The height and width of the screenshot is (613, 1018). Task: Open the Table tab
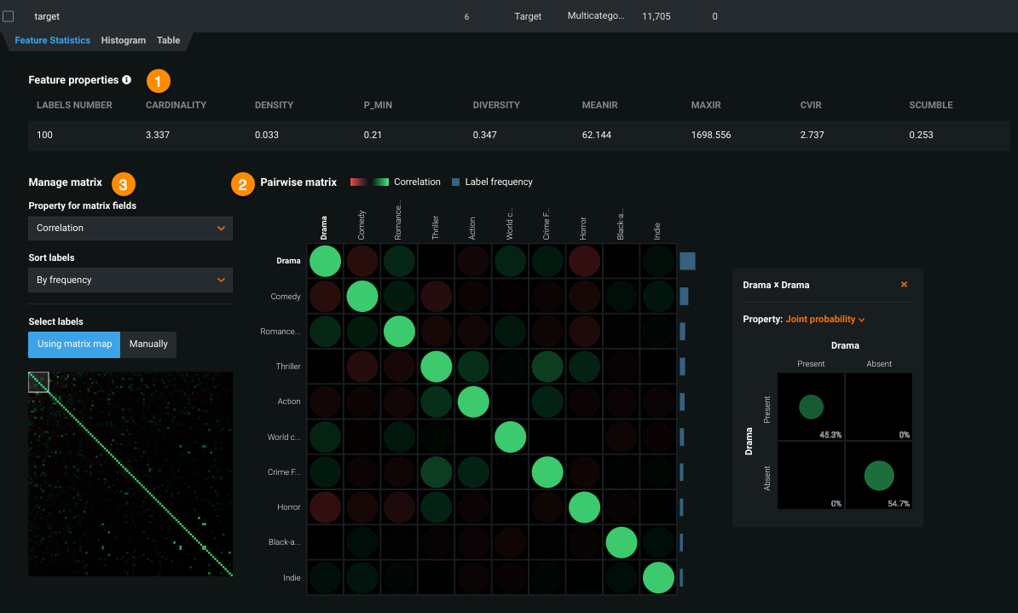[x=168, y=40]
